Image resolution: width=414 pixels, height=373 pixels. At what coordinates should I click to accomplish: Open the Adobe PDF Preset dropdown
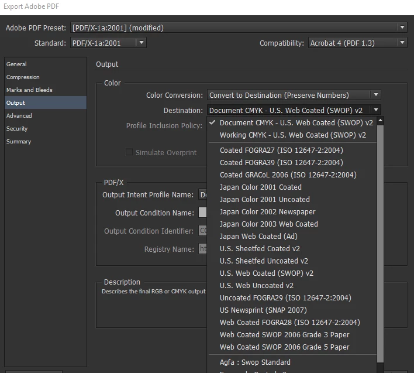pyautogui.click(x=239, y=28)
